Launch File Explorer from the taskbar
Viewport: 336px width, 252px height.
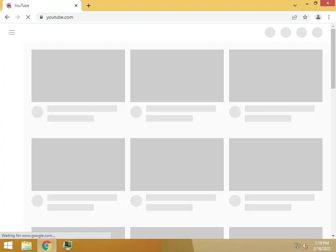(x=27, y=245)
